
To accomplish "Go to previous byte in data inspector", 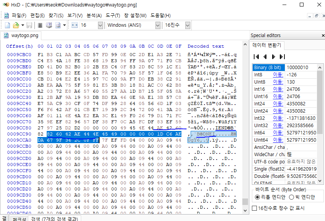I will [x=265, y=56].
